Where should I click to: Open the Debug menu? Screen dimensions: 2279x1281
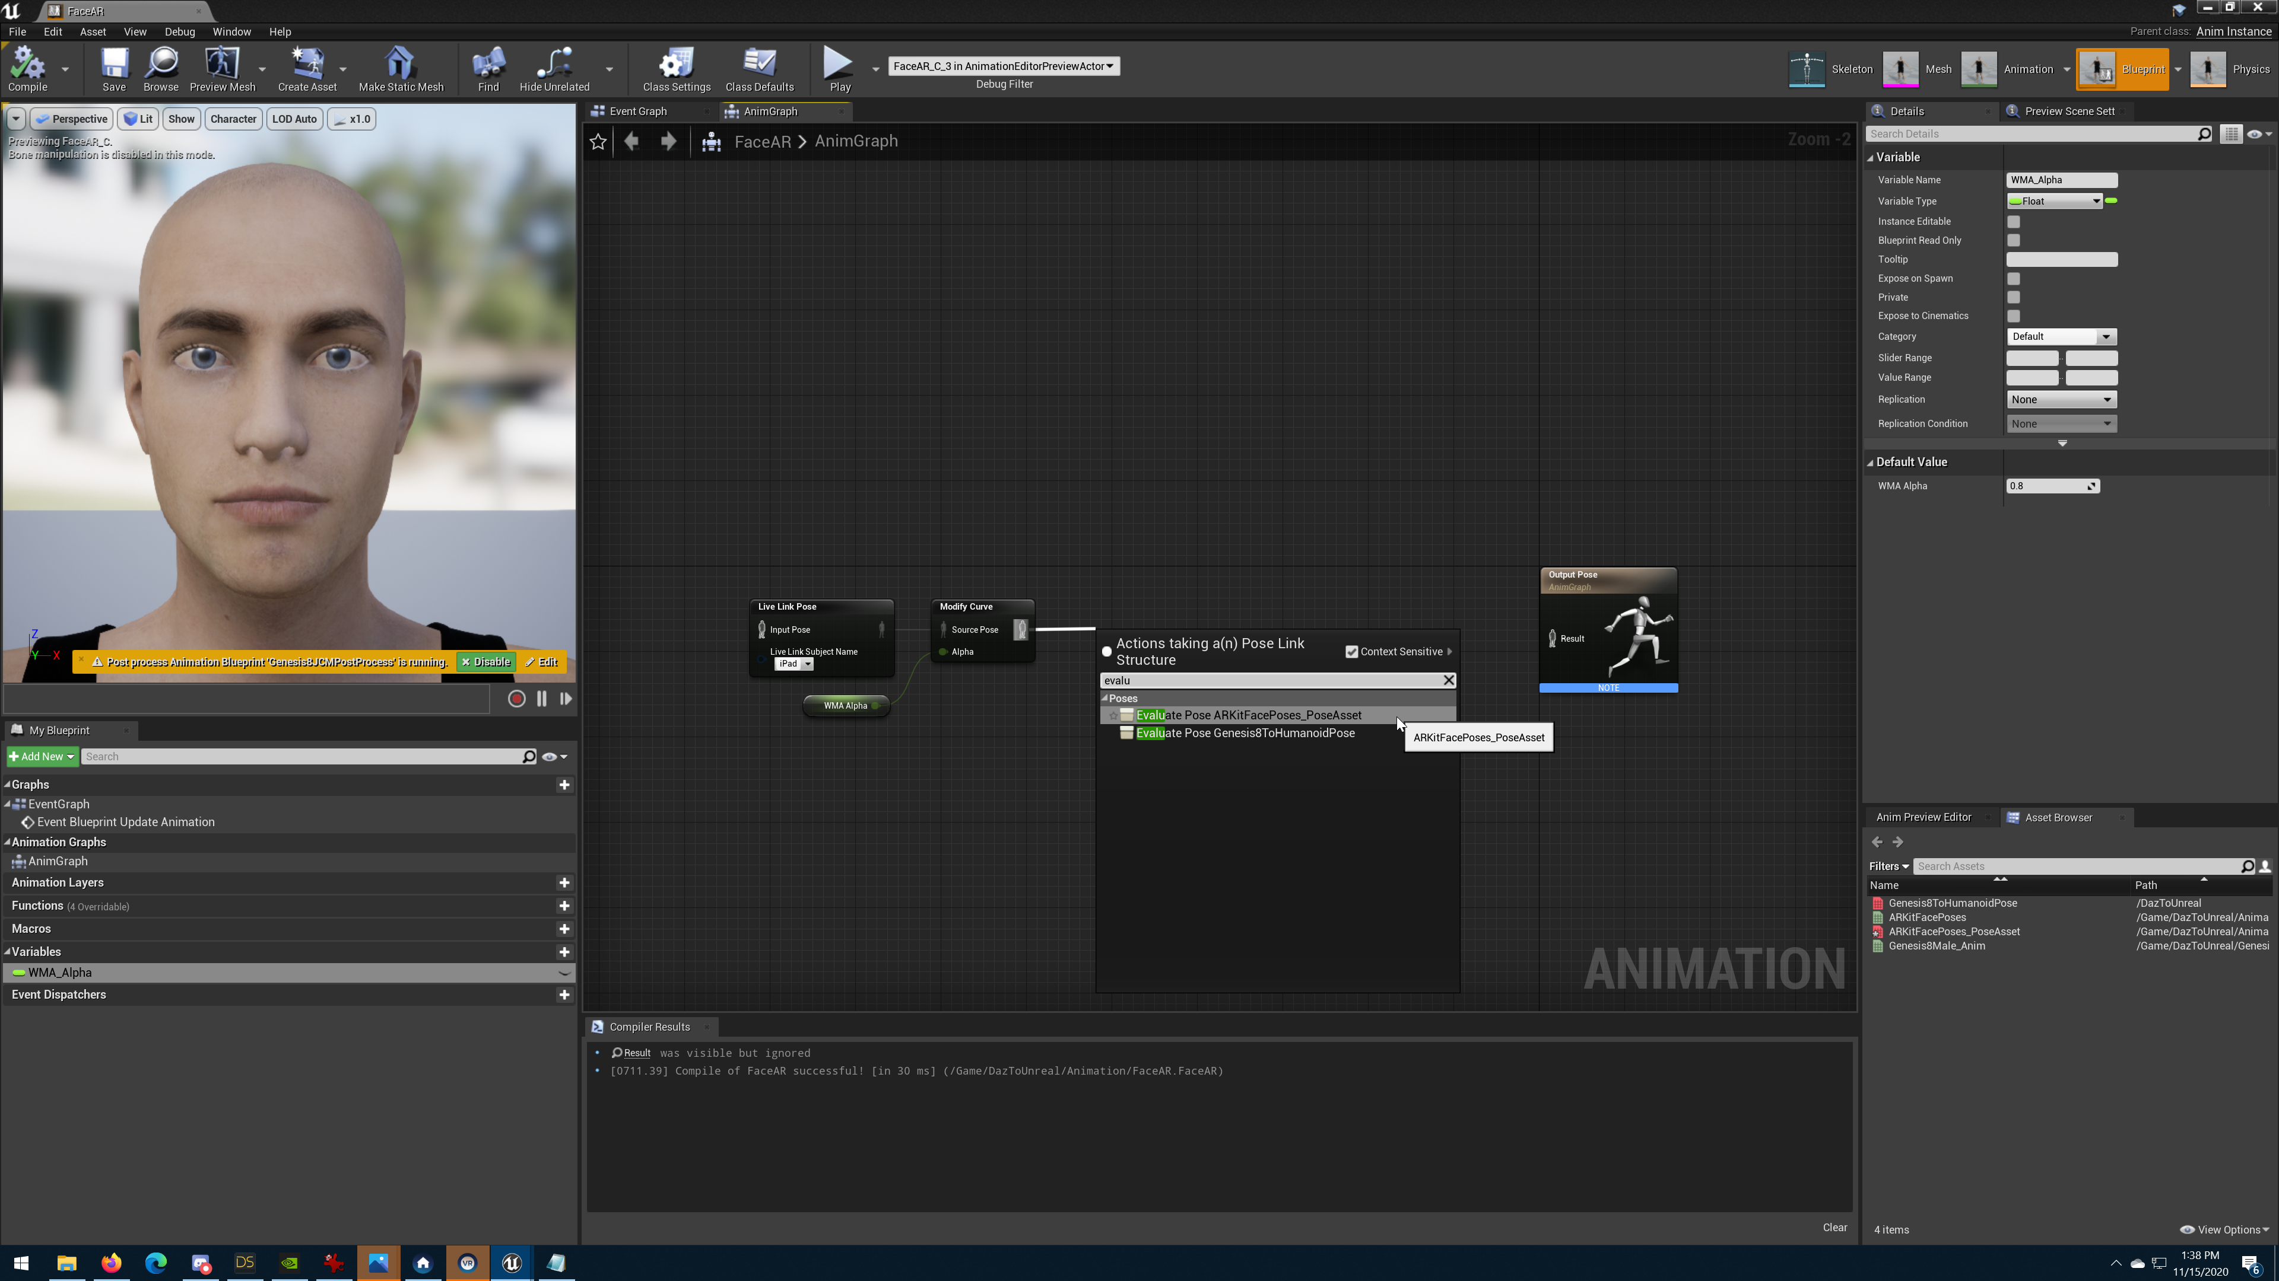[180, 32]
